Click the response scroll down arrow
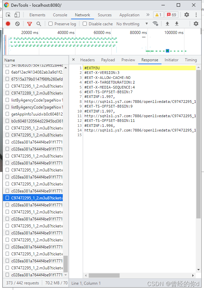This screenshot has height=290, width=204. pyautogui.click(x=198, y=270)
